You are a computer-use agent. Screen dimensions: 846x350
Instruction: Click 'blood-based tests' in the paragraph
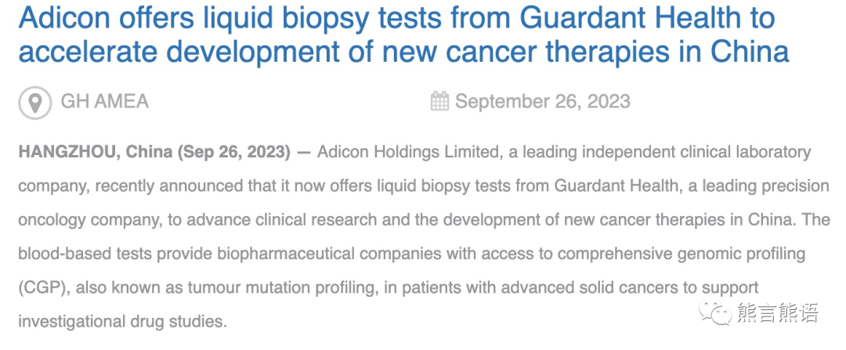tap(85, 254)
